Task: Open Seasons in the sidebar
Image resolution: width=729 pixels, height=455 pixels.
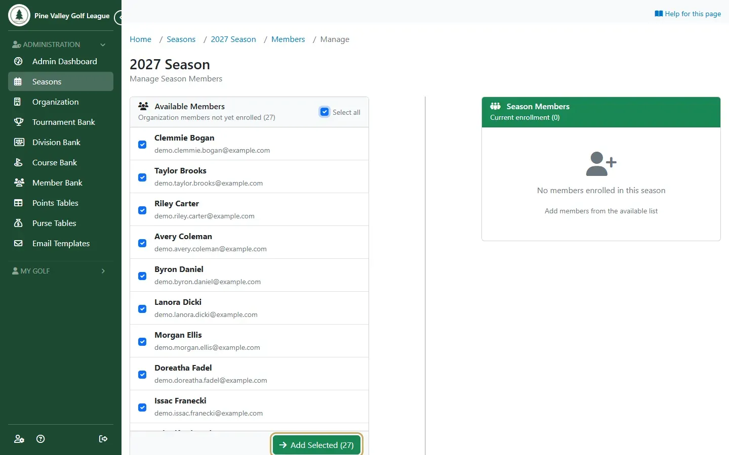Action: [x=61, y=81]
